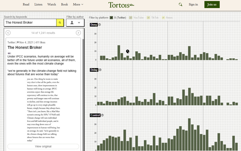The width and height of the screenshot is (241, 151).
Task: Click 'The Honest Broker' author heading
Action: click(25, 48)
